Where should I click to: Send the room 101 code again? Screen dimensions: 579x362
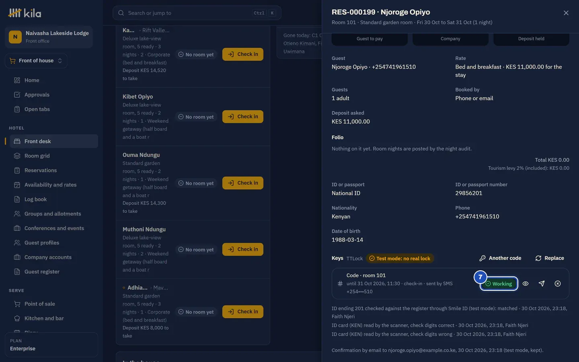click(542, 284)
